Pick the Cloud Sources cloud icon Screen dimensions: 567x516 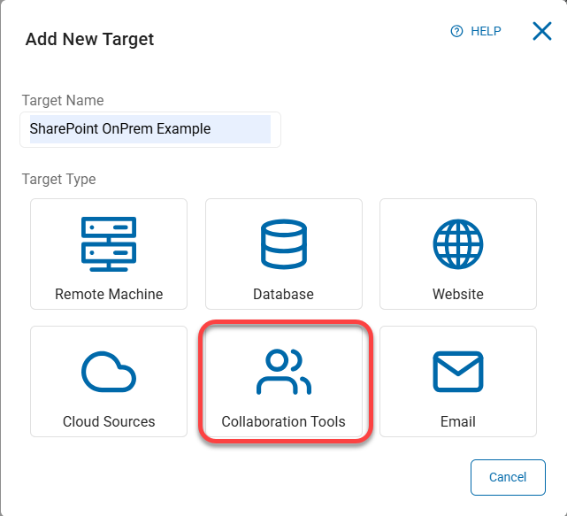[x=109, y=371]
